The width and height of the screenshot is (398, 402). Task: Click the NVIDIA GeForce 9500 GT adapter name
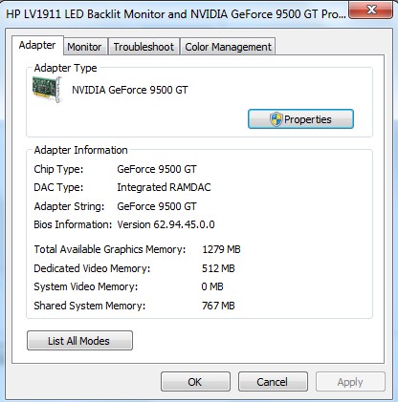130,90
